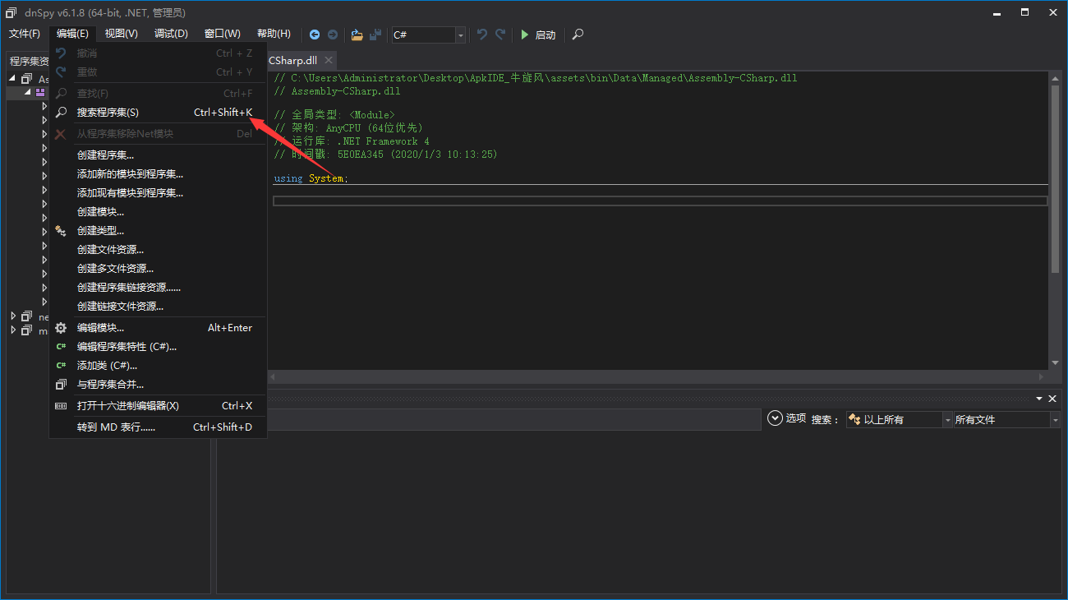Toggle the 选项 options expander in search panel
The width and height of the screenshot is (1068, 600).
(x=775, y=418)
